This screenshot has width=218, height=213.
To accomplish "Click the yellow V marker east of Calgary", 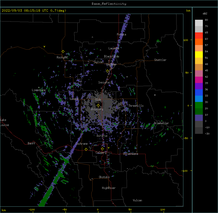I will [108, 148].
